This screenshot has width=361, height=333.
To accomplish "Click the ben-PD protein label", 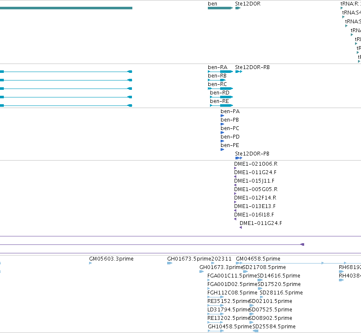I will (230, 137).
